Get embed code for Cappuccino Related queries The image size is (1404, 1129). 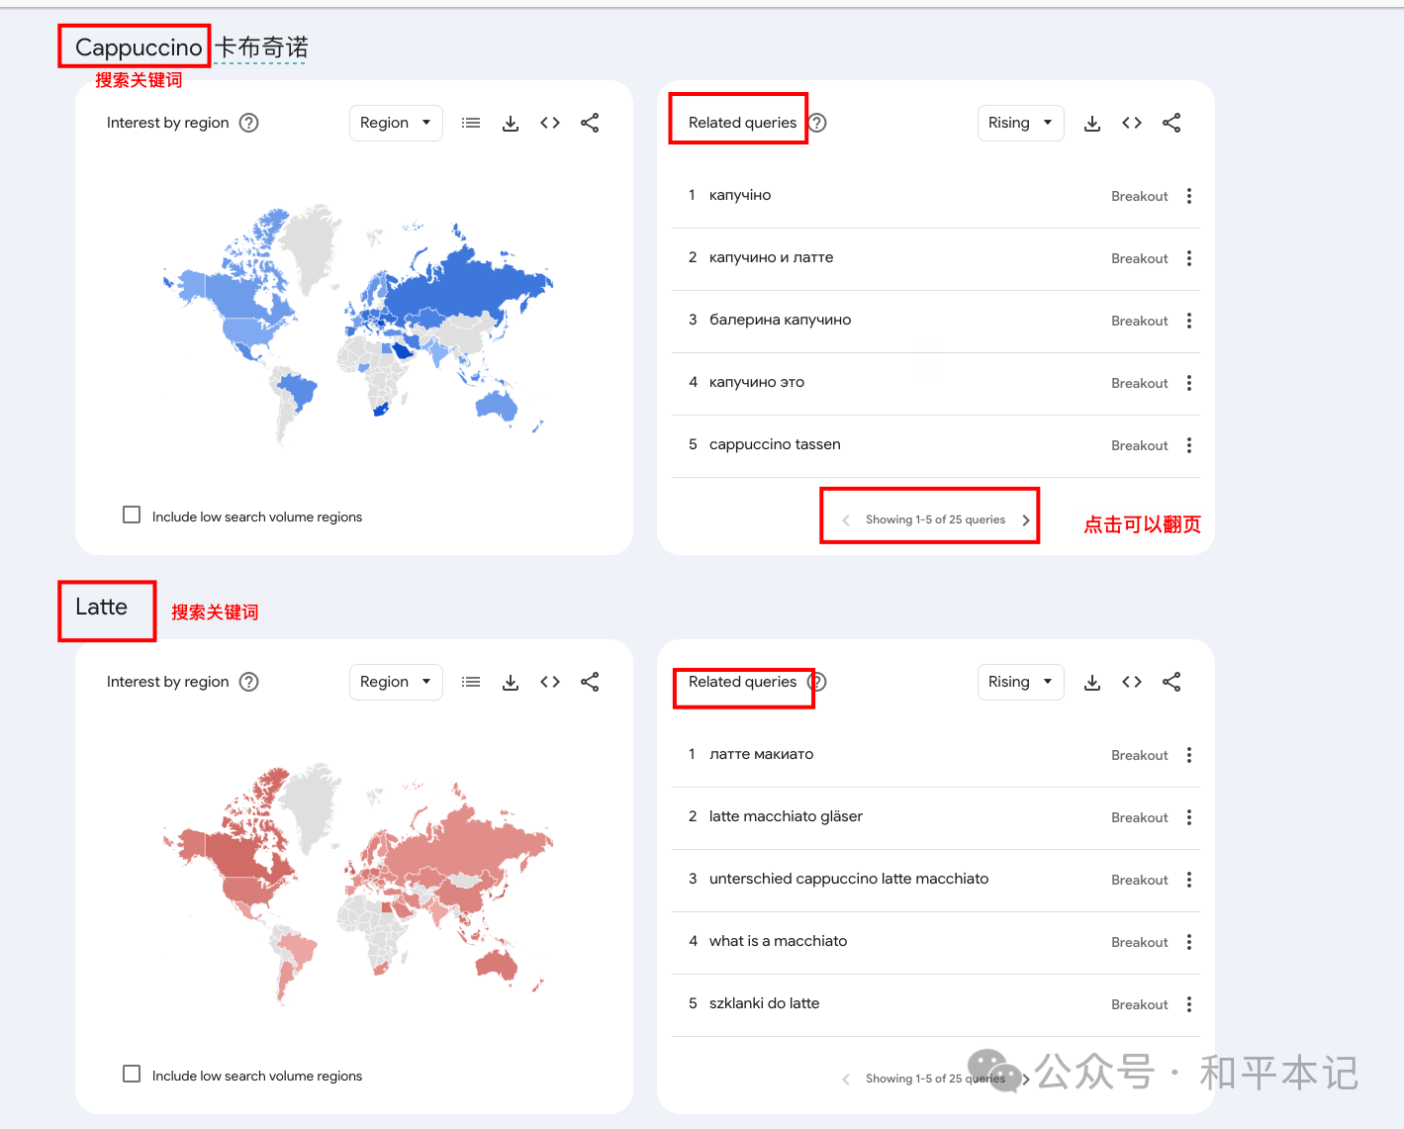coord(1132,123)
